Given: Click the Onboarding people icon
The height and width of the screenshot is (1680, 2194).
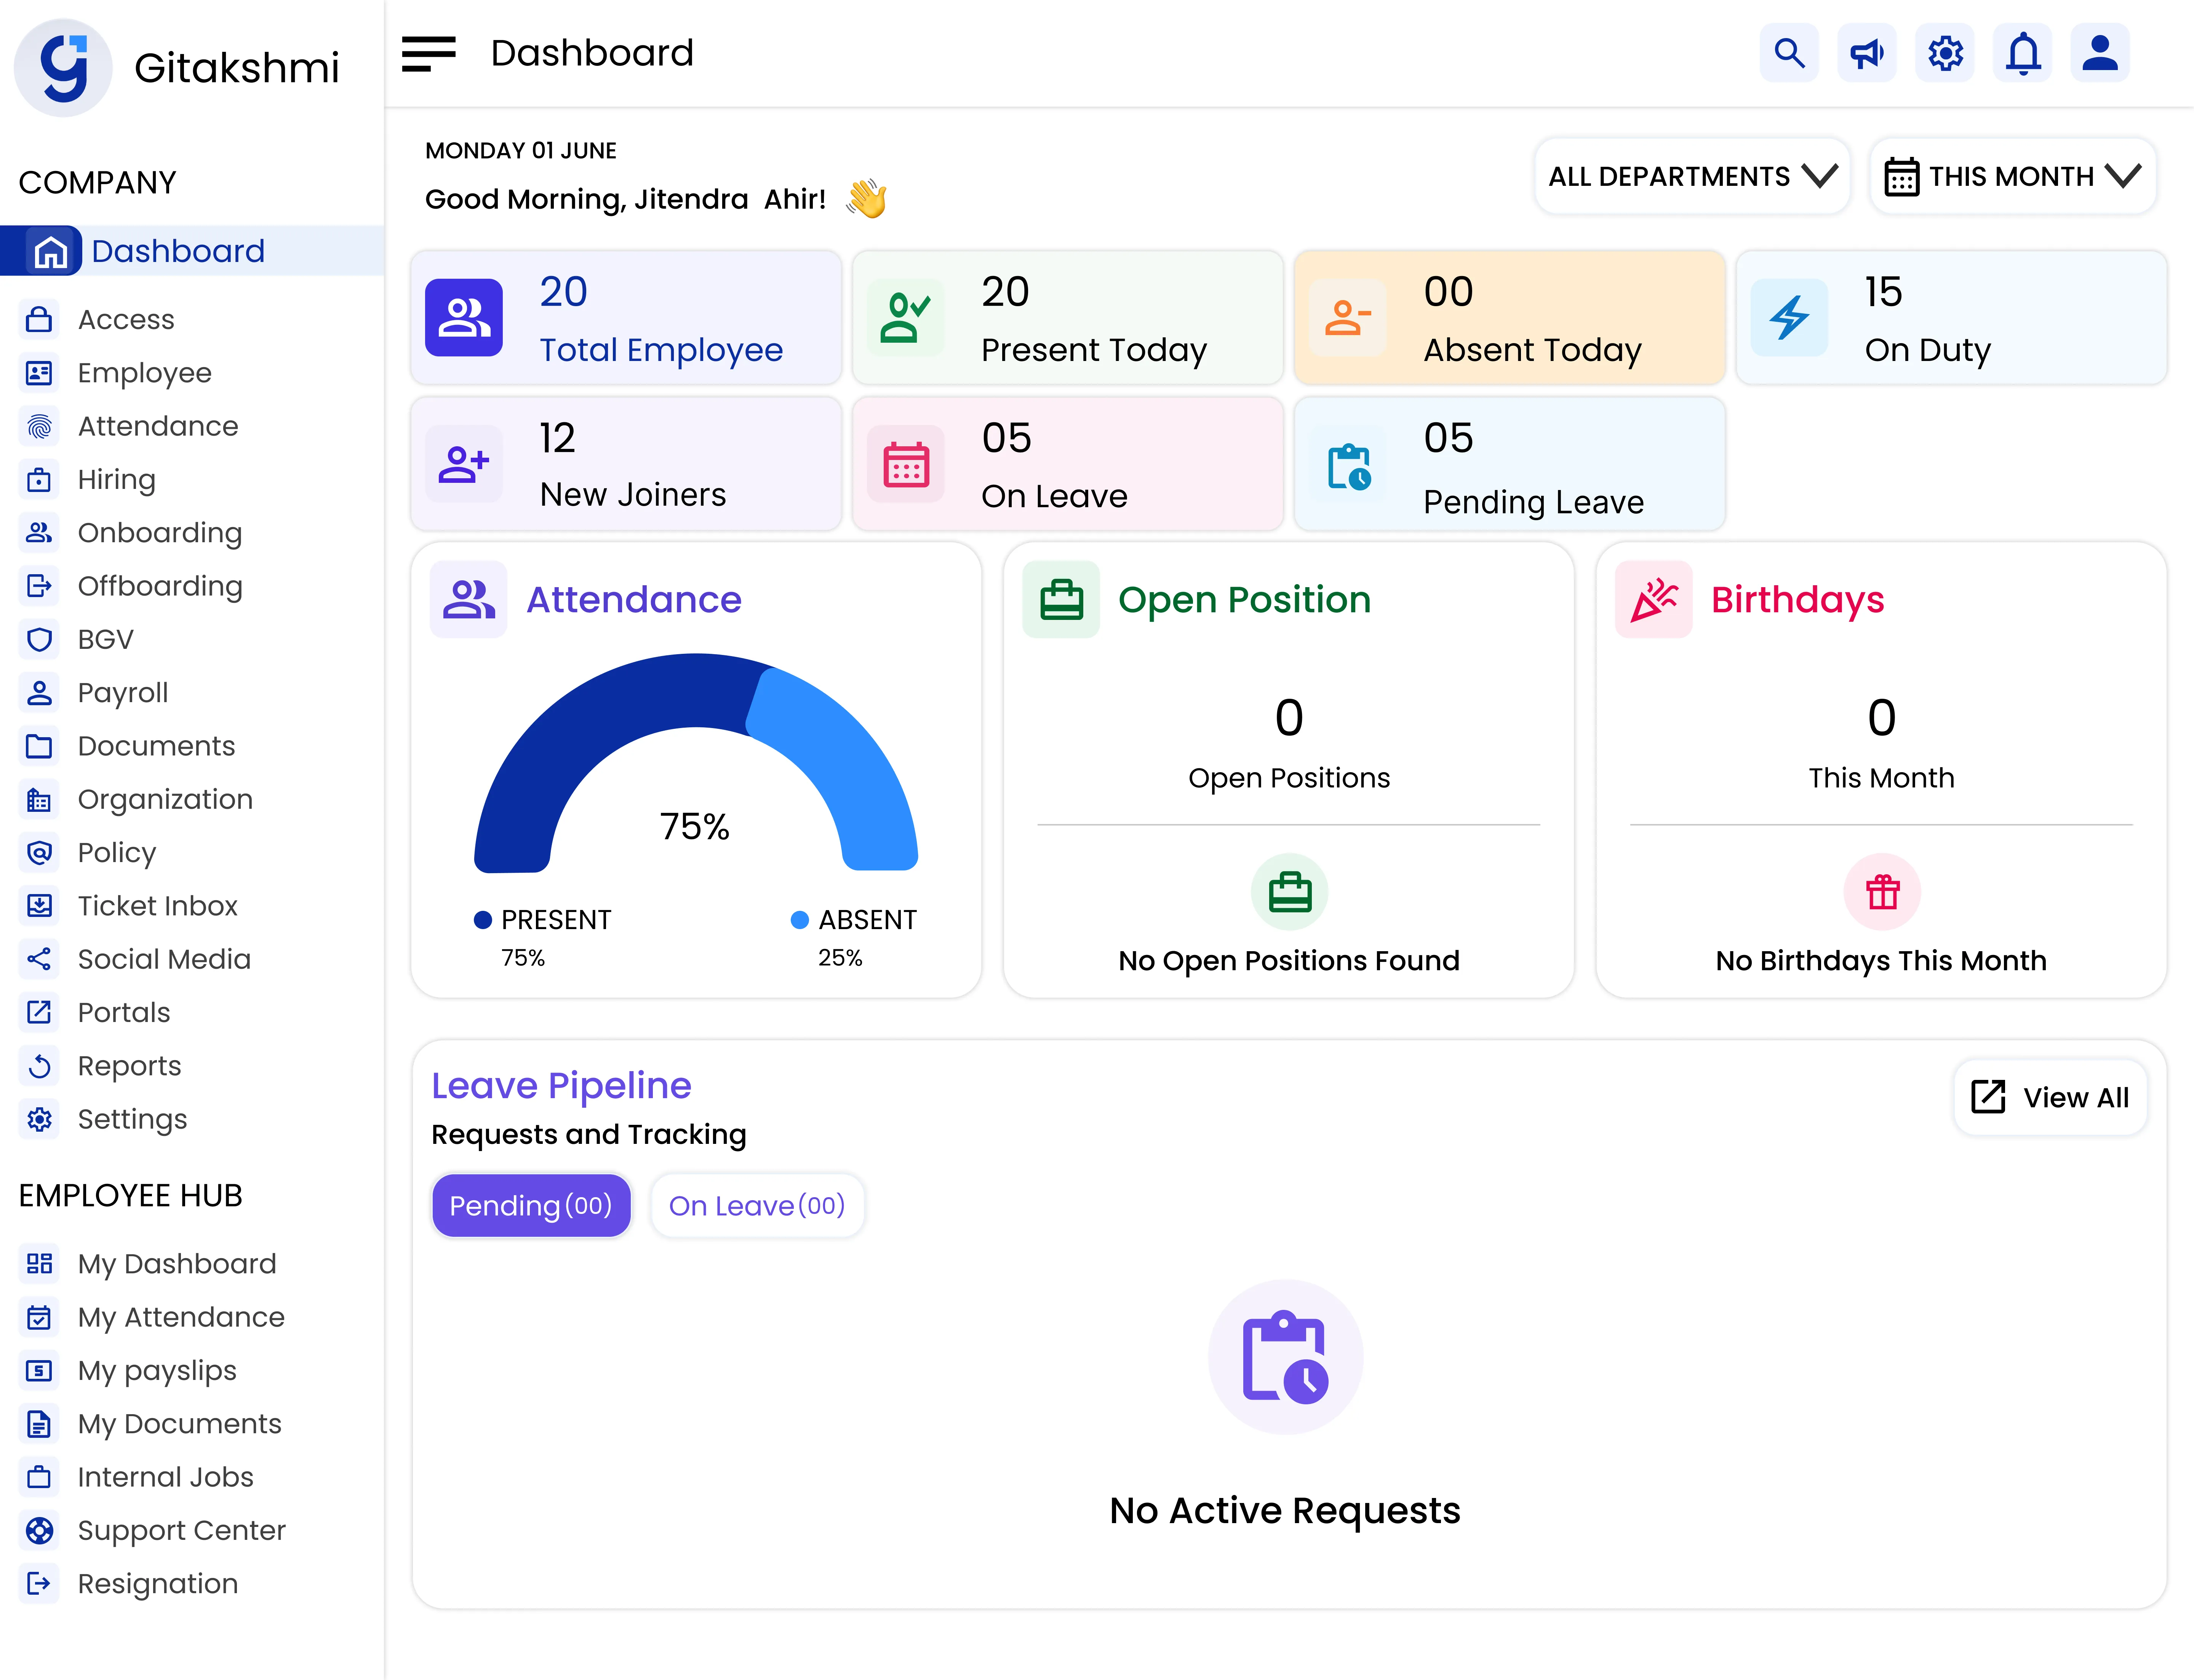Looking at the screenshot, I should [39, 533].
